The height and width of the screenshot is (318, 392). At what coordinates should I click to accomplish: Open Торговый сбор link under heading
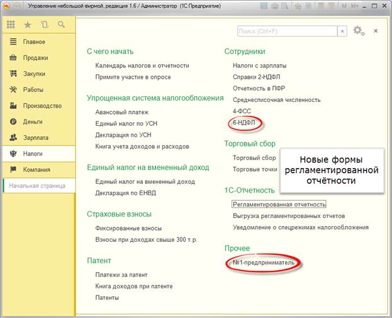[254, 158]
